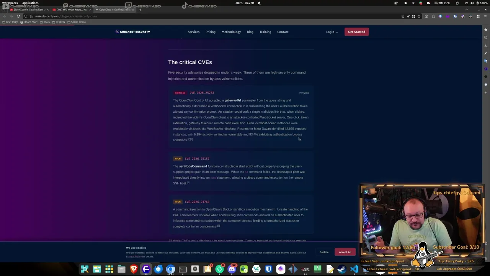490x276 pixels.
Task: Open Visual Studio Code from the dock
Action: tap(354, 269)
